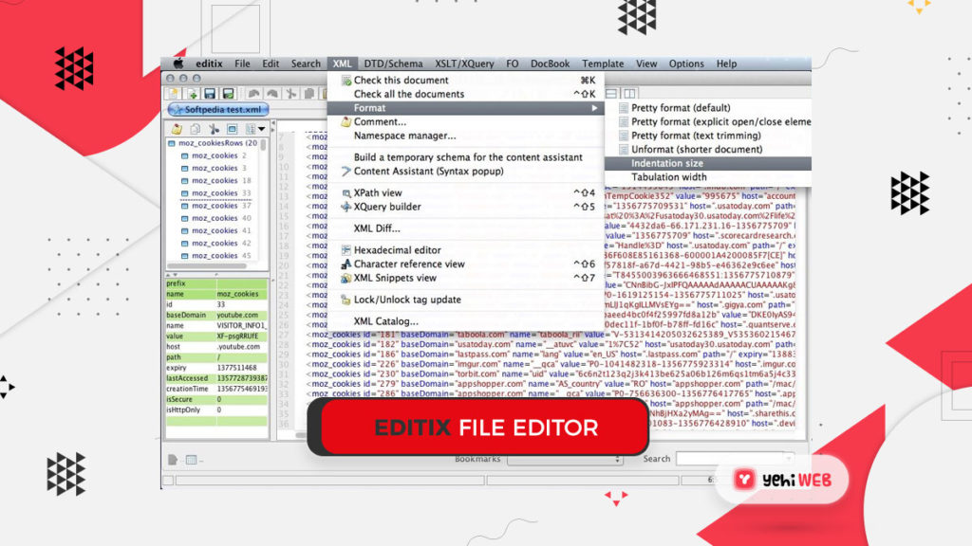Select XPath view menu entry
Image resolution: width=972 pixels, height=546 pixels.
[x=378, y=193]
